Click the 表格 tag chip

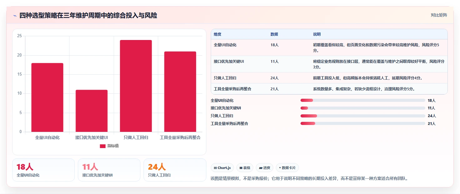pos(245,168)
